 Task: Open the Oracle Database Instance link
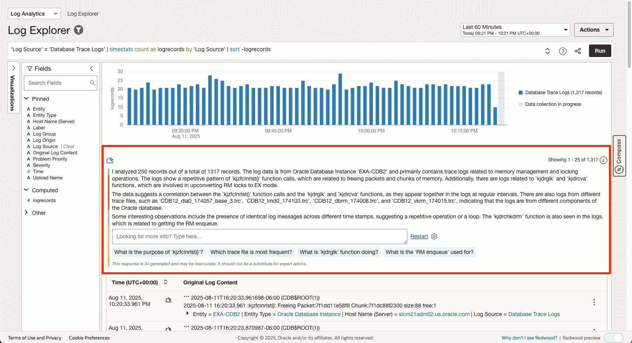coord(309,314)
